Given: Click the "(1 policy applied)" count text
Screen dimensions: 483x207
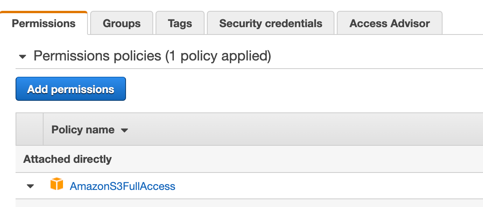Looking at the screenshot, I should point(218,56).
